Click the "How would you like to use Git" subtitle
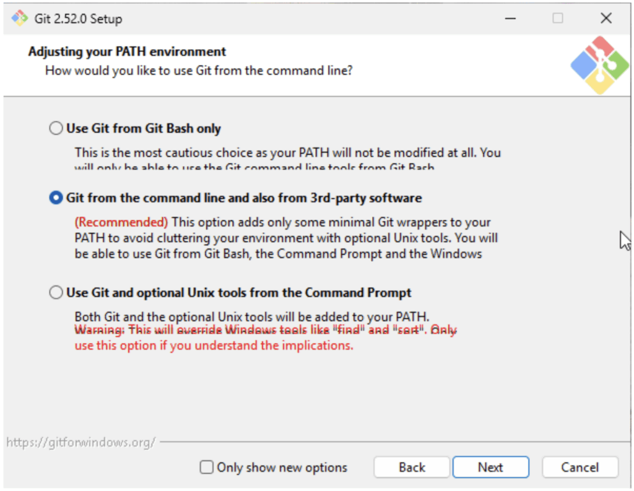The height and width of the screenshot is (491, 634). (x=199, y=71)
